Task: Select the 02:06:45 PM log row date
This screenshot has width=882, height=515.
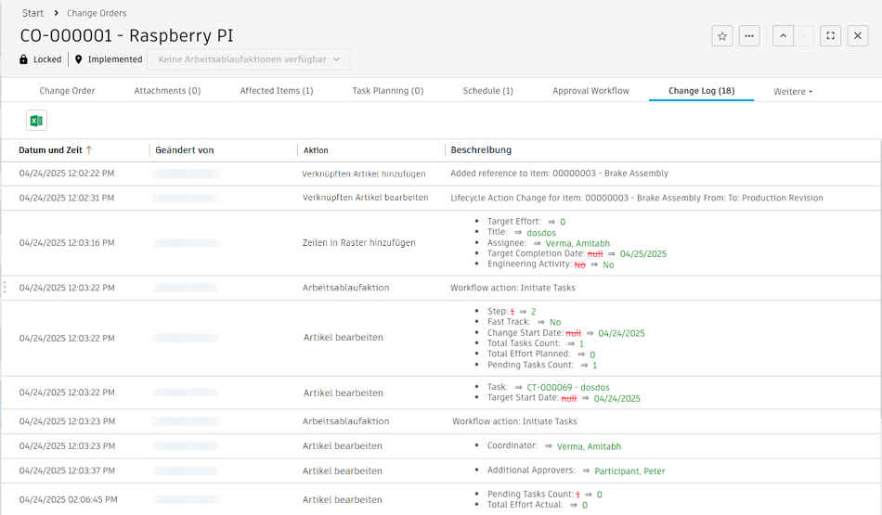Action: (68, 499)
